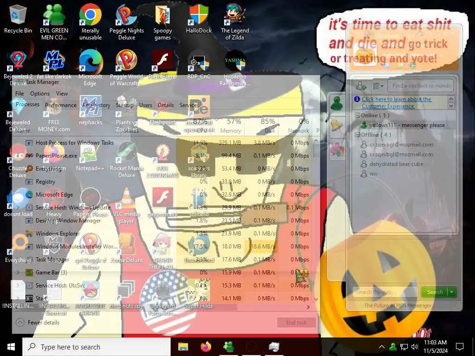Expand the Game Bar (3) process group
This screenshot has width=475, height=356.
(x=18, y=273)
